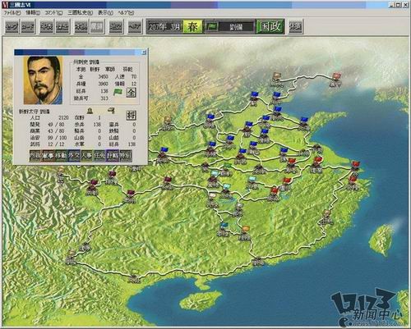Click the 人徳 value 70
This screenshot has width=411, height=329.
coord(134,76)
